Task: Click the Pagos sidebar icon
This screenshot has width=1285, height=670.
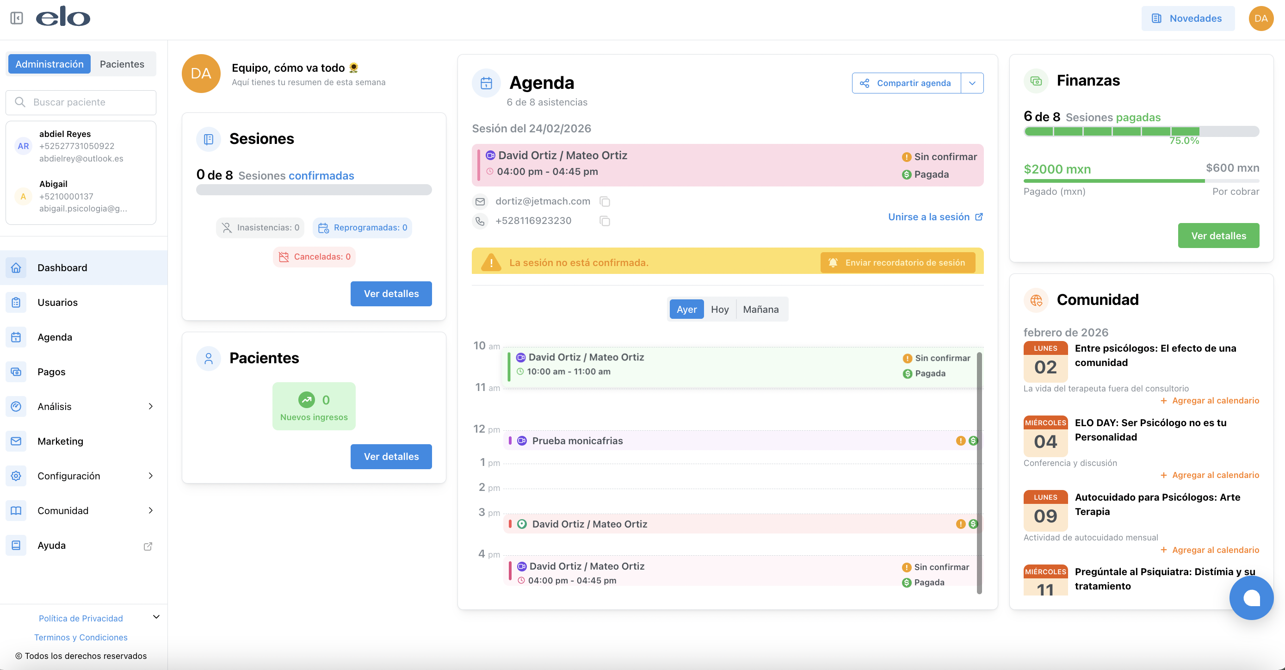Action: point(16,372)
